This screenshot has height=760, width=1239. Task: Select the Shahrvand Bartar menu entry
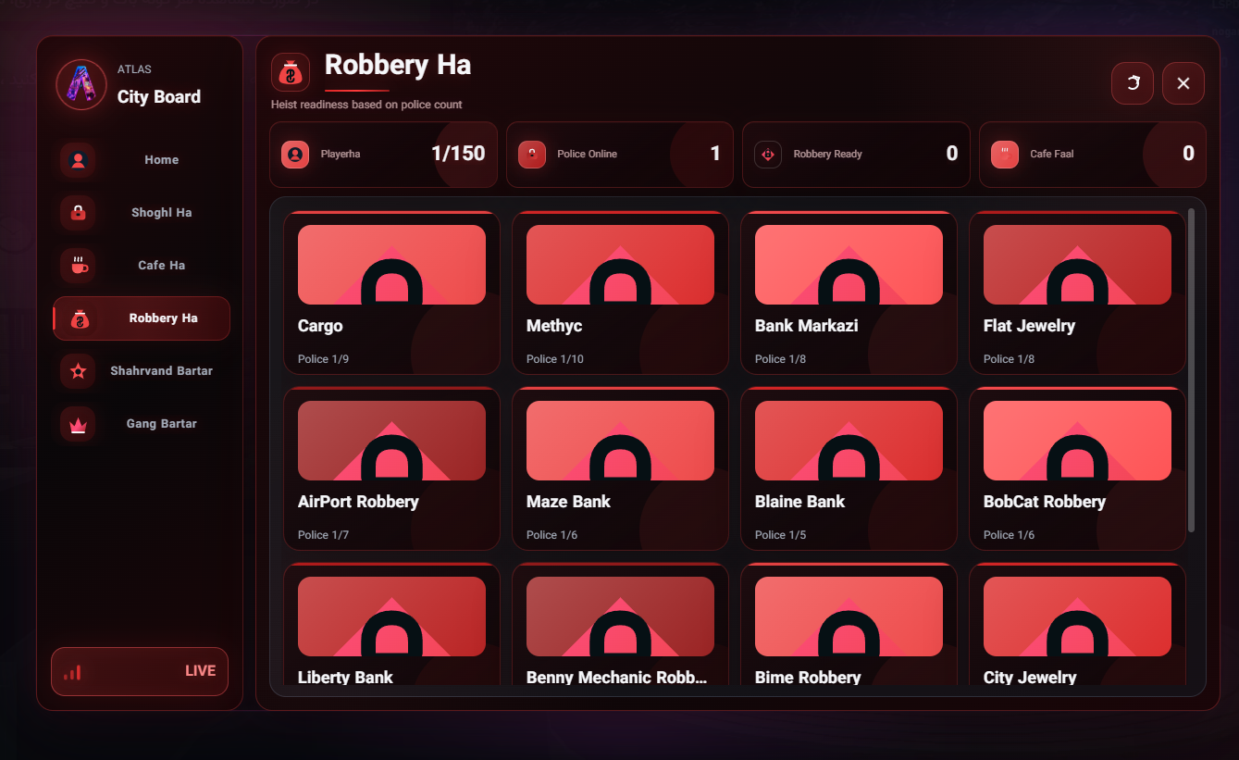pos(142,371)
